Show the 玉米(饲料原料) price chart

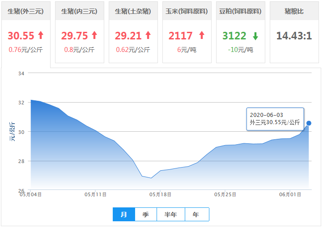[187, 11]
